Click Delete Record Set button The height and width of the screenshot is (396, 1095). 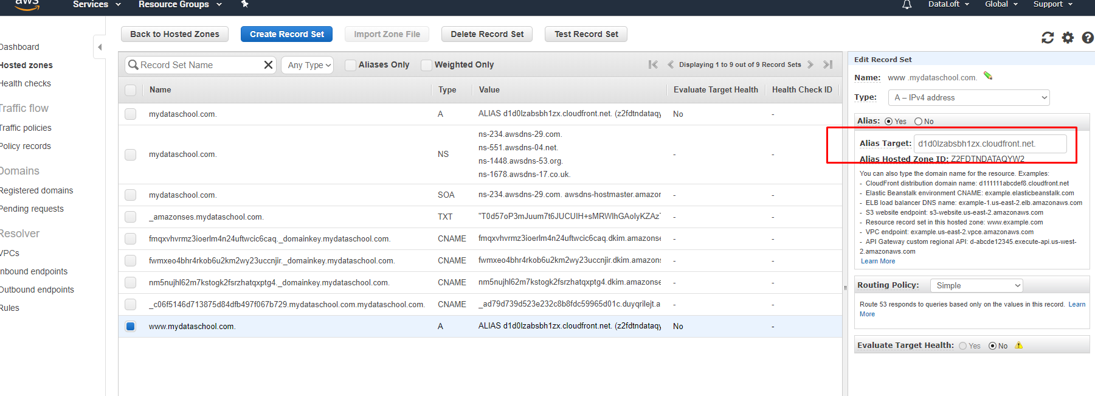(487, 34)
